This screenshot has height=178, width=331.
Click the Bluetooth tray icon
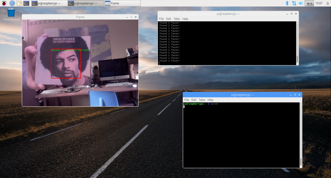(286, 3)
